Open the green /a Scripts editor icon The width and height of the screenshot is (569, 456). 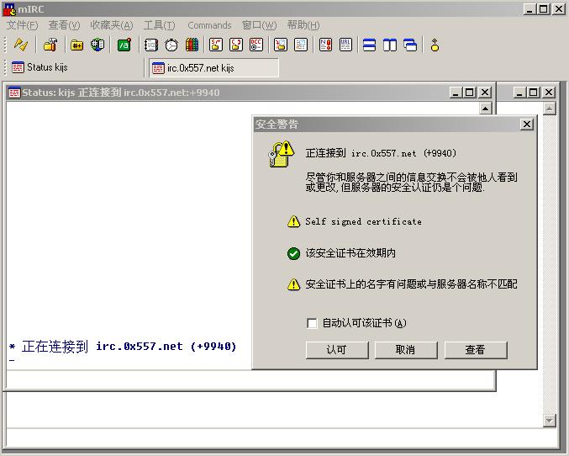click(x=124, y=45)
